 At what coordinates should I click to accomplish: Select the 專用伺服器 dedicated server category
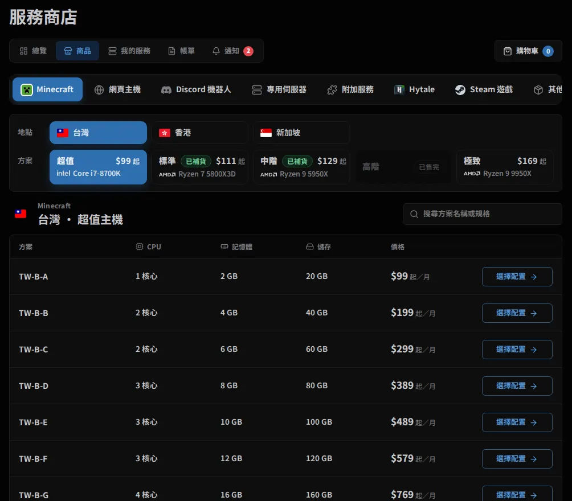279,90
